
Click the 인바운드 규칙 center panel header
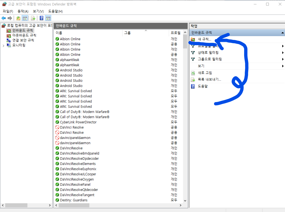(x=121, y=26)
